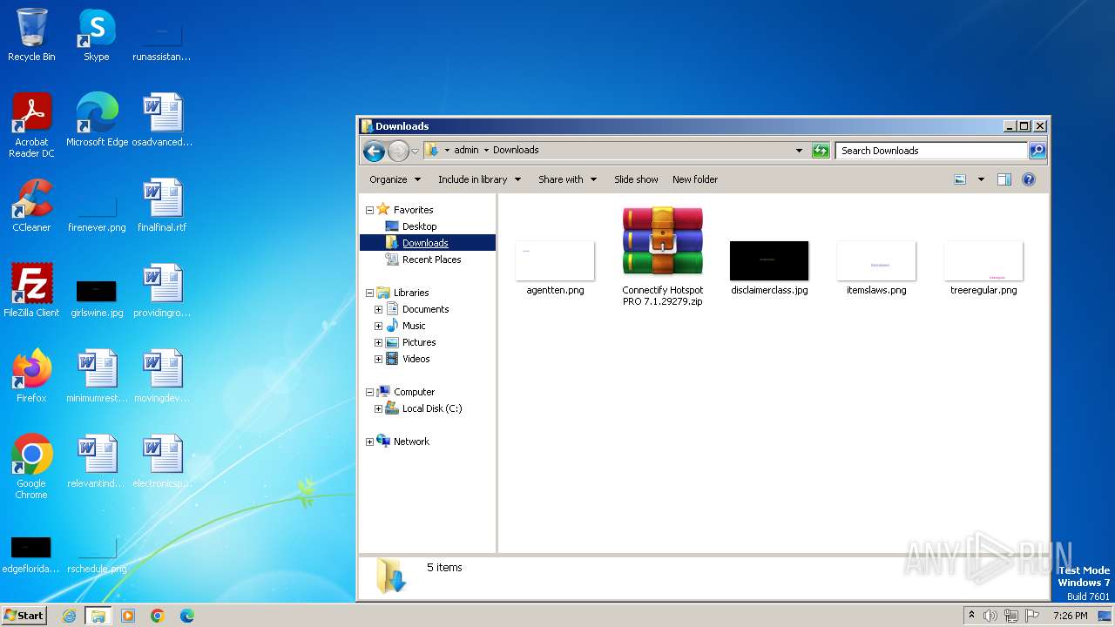1115x627 pixels.
Task: Open Firefox desktop shortcut
Action: (x=31, y=375)
